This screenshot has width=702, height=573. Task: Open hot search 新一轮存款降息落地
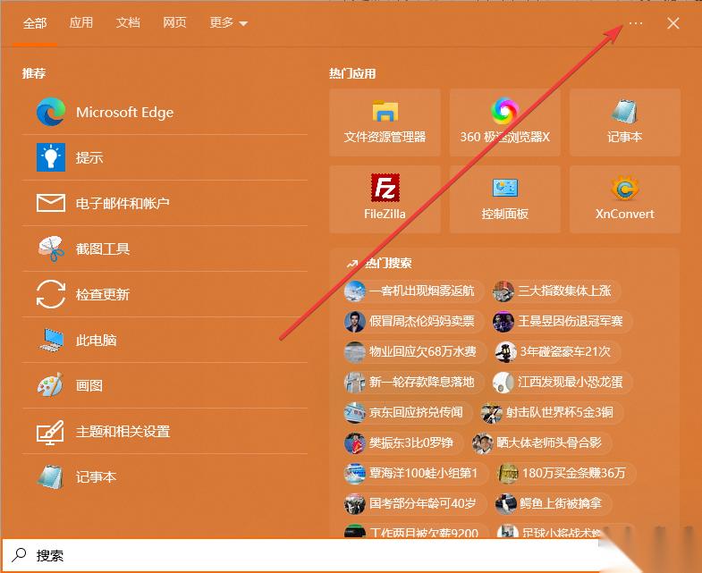coord(414,383)
